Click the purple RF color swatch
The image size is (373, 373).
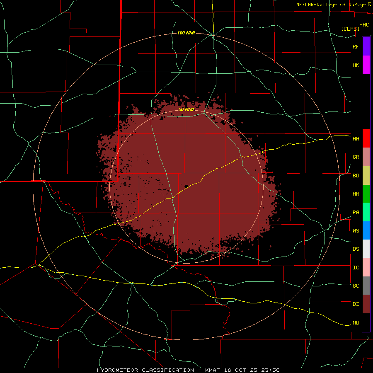point(366,46)
